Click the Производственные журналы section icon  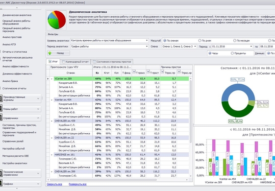(x=1, y=99)
